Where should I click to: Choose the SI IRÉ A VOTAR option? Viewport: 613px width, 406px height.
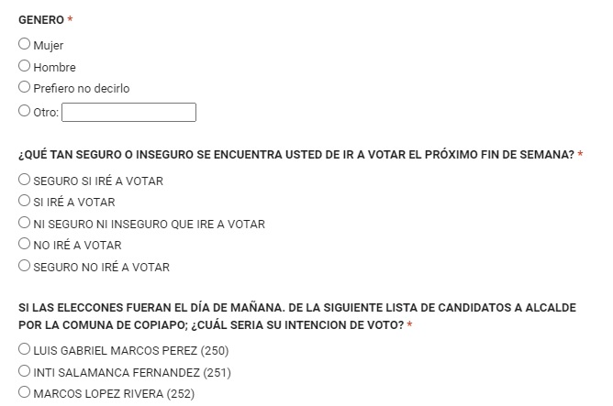pyautogui.click(x=24, y=201)
